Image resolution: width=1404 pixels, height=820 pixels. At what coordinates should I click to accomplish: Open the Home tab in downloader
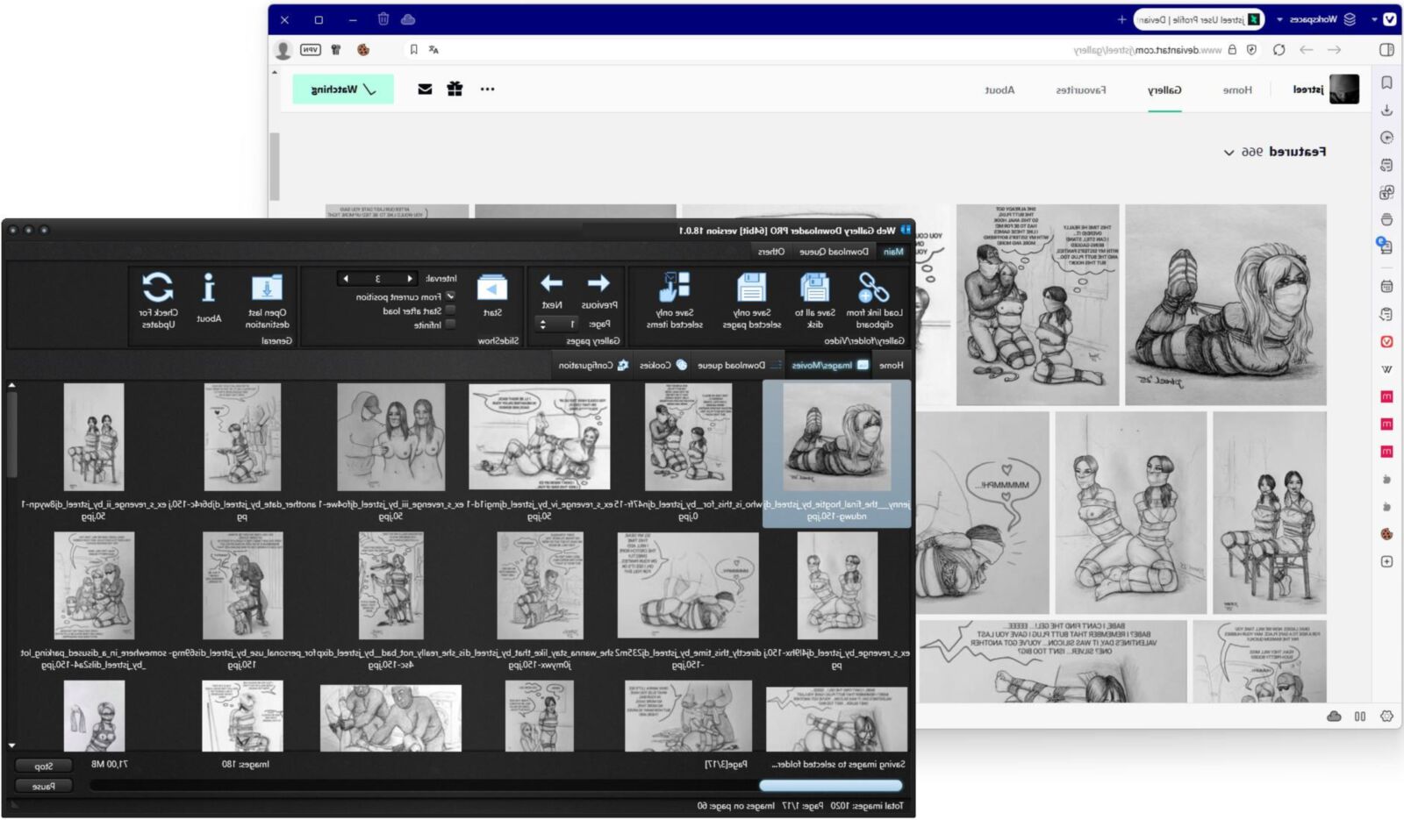click(x=891, y=365)
